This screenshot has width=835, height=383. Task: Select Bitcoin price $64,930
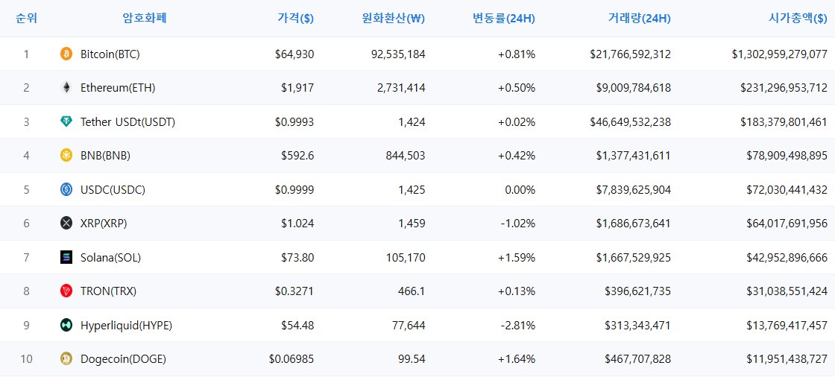[x=294, y=54]
